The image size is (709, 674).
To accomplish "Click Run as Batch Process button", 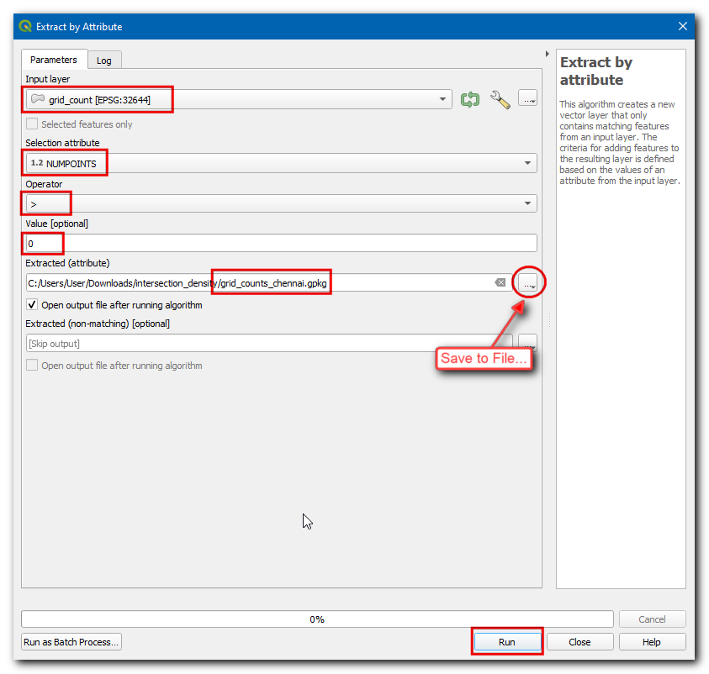I will tap(72, 642).
